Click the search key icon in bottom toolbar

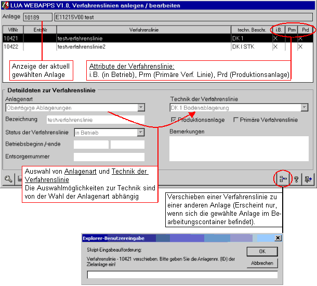(x=9, y=179)
